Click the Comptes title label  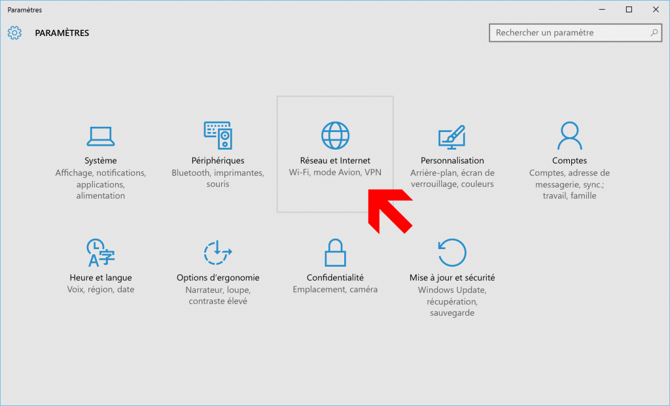[570, 161]
